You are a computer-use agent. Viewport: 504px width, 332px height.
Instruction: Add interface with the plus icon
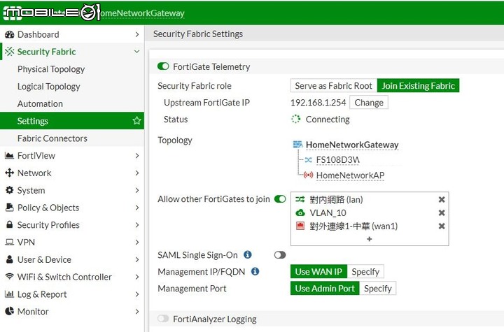point(370,239)
